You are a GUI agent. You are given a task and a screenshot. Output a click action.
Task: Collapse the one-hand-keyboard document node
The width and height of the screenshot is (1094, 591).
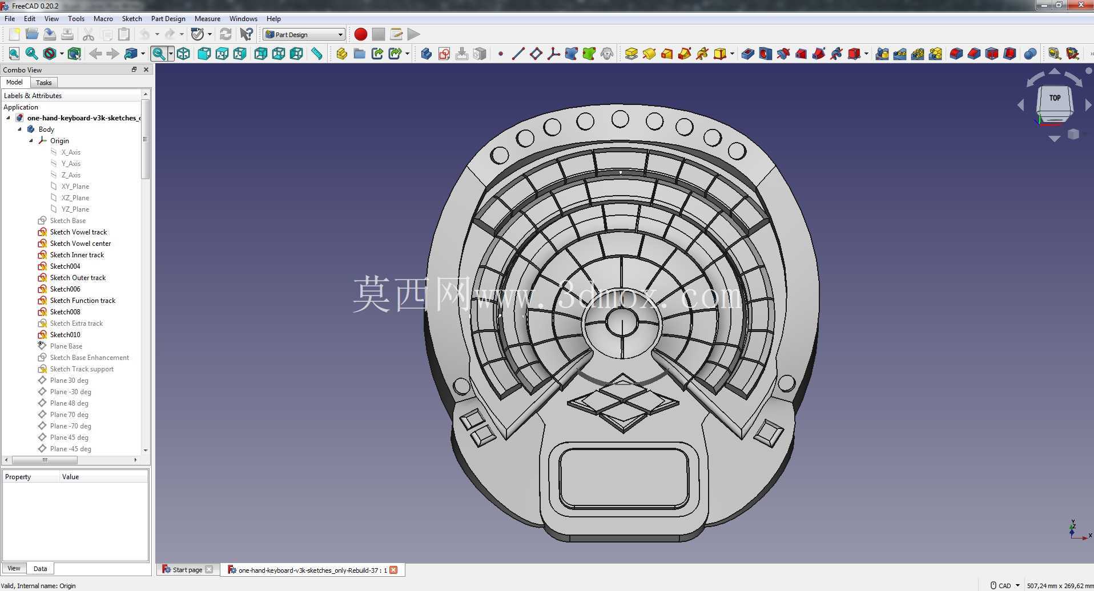coord(8,118)
